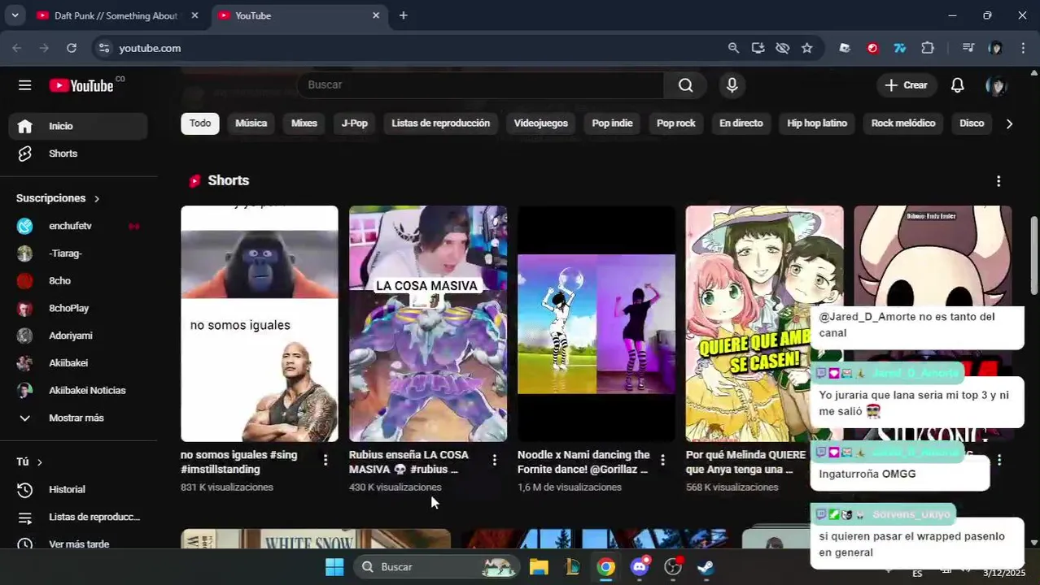1040x585 pixels.
Task: Click the red circular extension icon
Action: point(872,48)
